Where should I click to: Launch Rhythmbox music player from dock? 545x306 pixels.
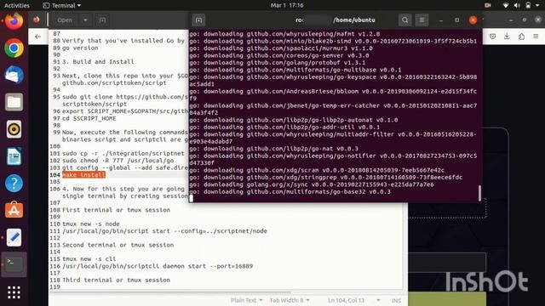pos(14,129)
